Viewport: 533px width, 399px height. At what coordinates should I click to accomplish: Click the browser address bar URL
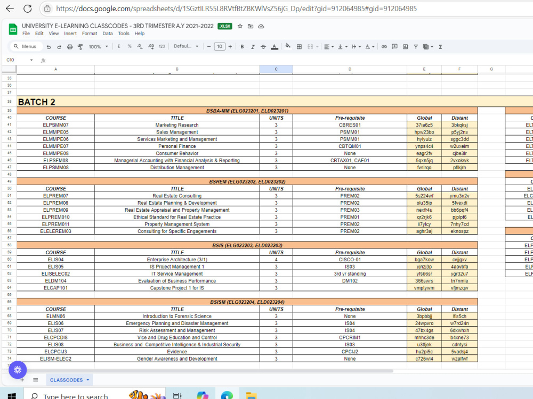click(x=236, y=9)
